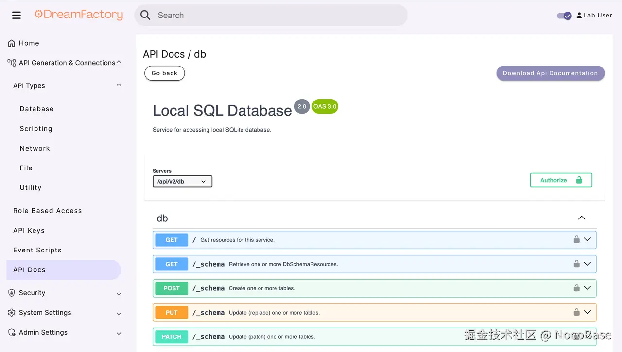
Task: Click the blue GET badge for /
Action: coord(172,240)
